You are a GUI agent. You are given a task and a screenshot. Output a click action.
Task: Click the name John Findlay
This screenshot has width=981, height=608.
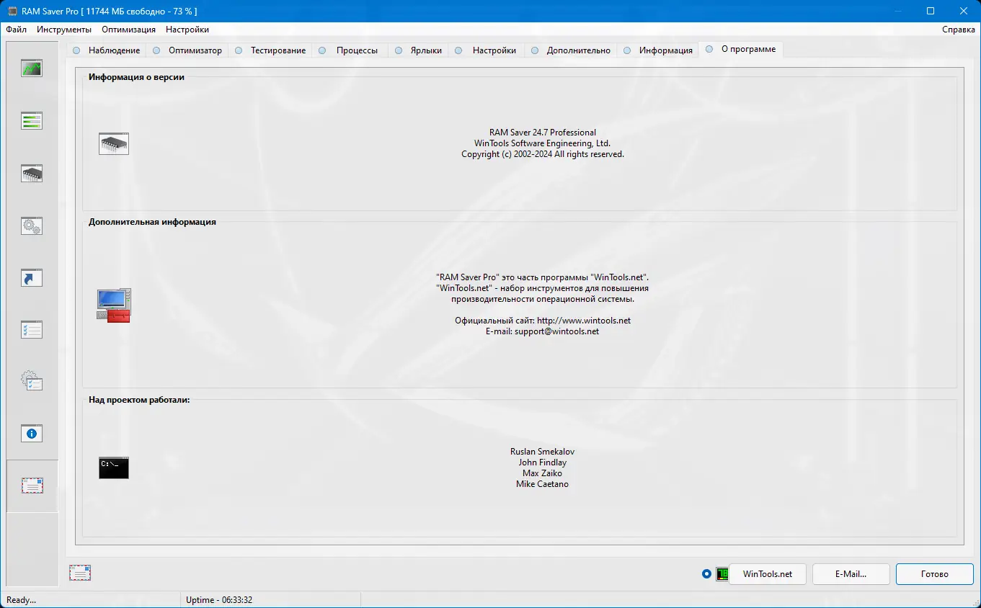[543, 462]
